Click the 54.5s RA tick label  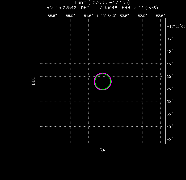[88, 16]
